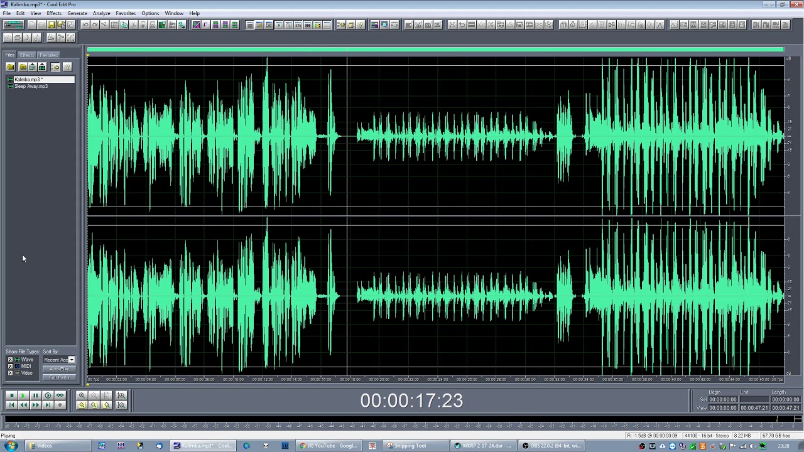
Task: Uncheck the Wave file type checkbox
Action: click(10, 360)
